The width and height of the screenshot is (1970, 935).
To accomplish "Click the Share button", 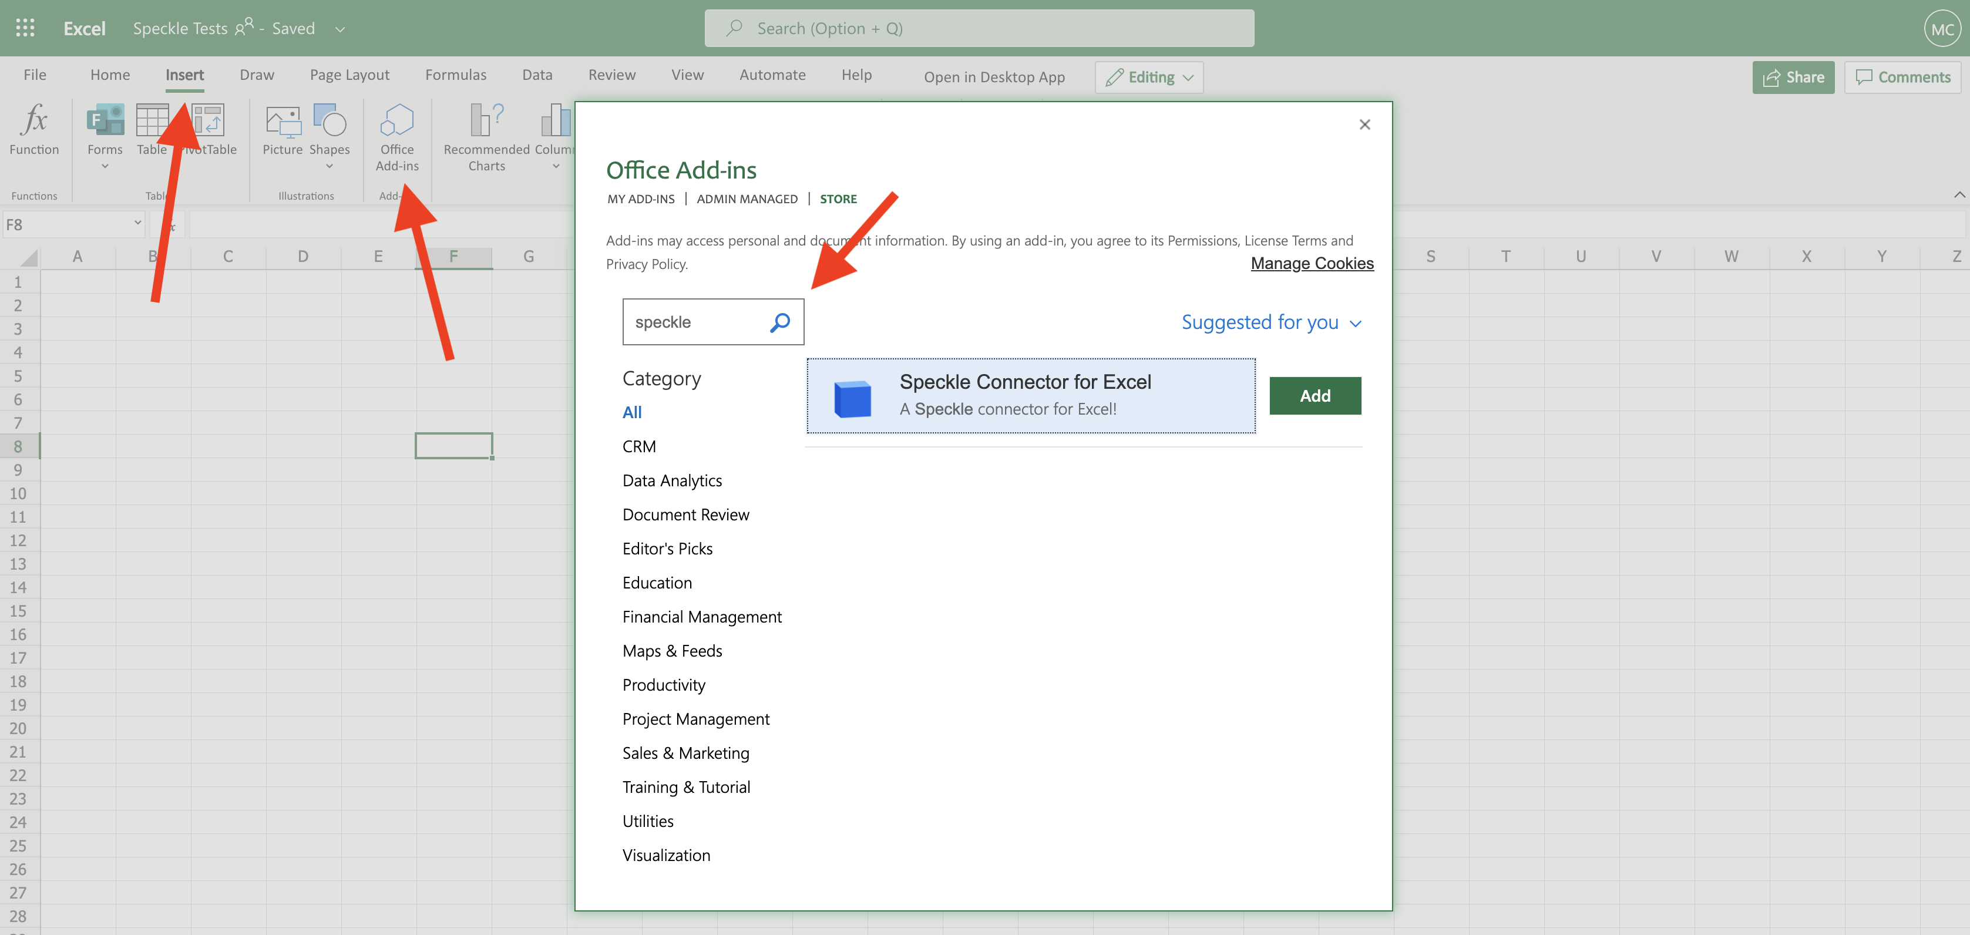I will (1793, 77).
